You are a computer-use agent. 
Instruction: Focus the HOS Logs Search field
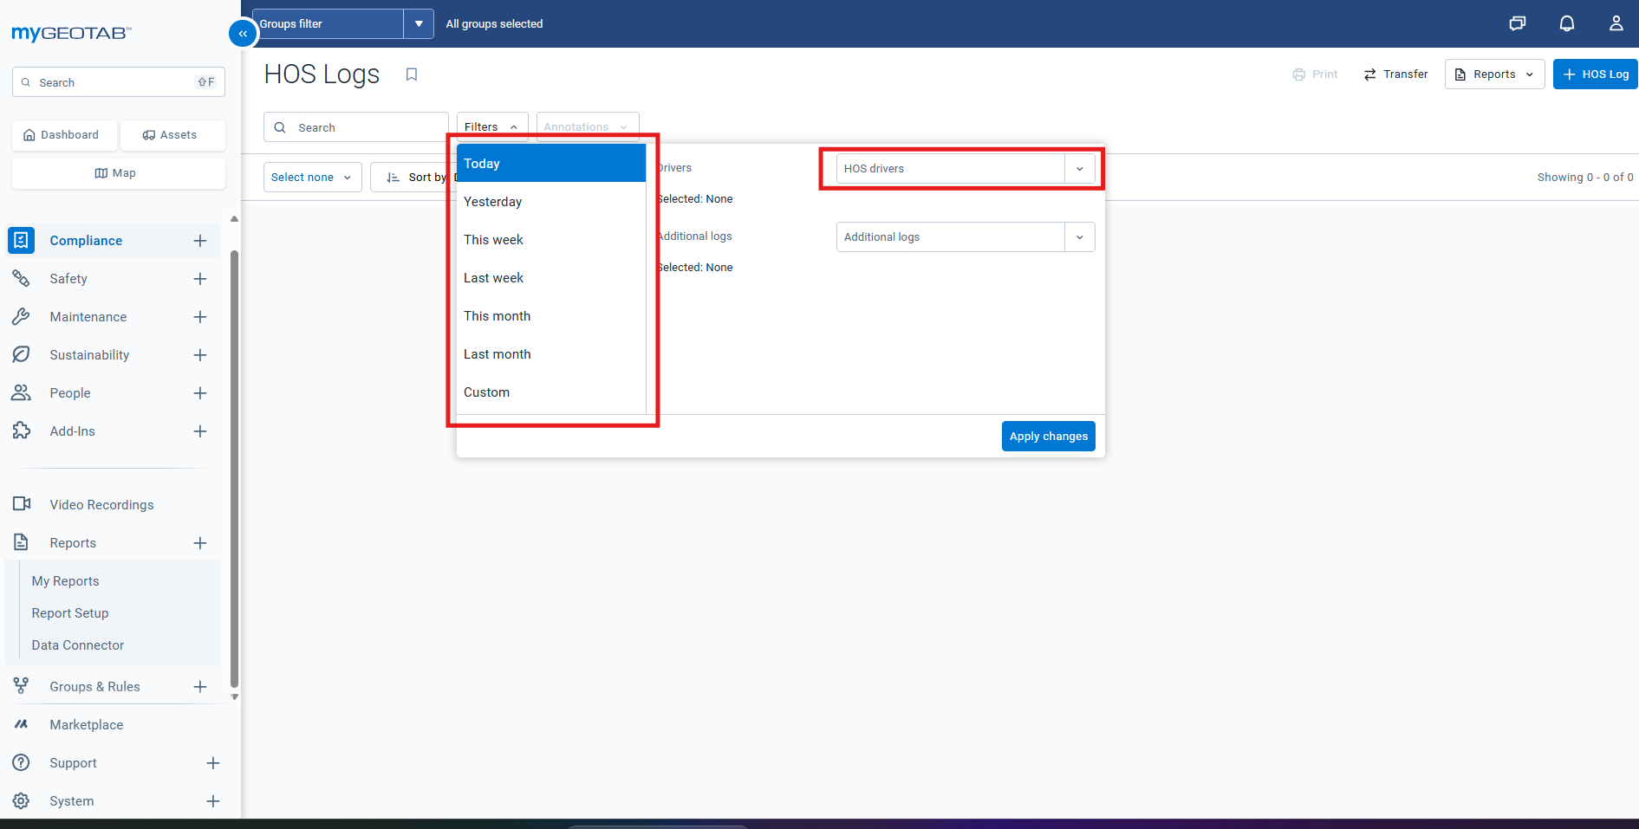pyautogui.click(x=355, y=127)
